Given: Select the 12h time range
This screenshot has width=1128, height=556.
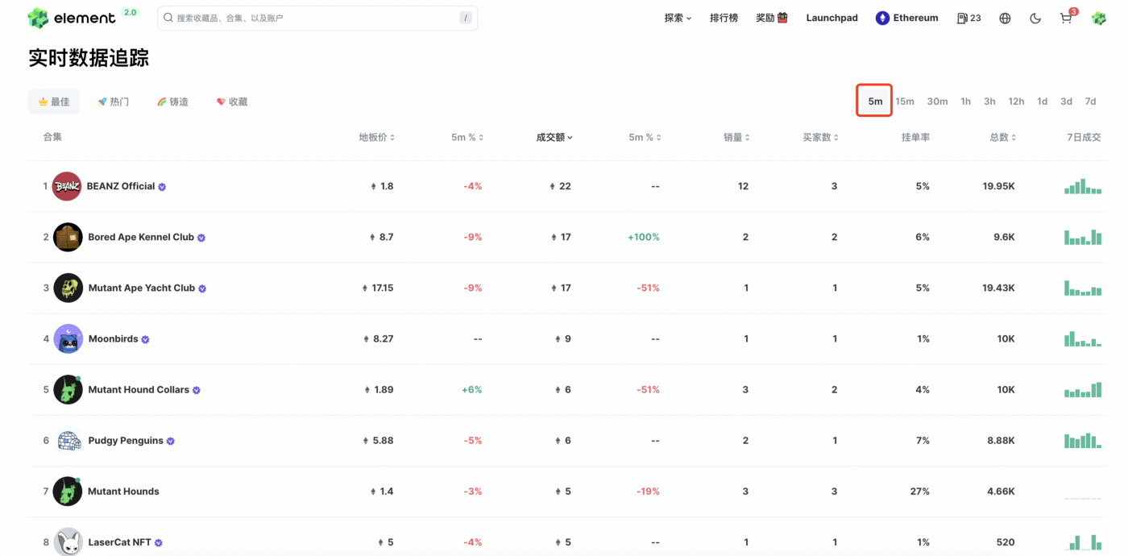Looking at the screenshot, I should tap(1016, 102).
